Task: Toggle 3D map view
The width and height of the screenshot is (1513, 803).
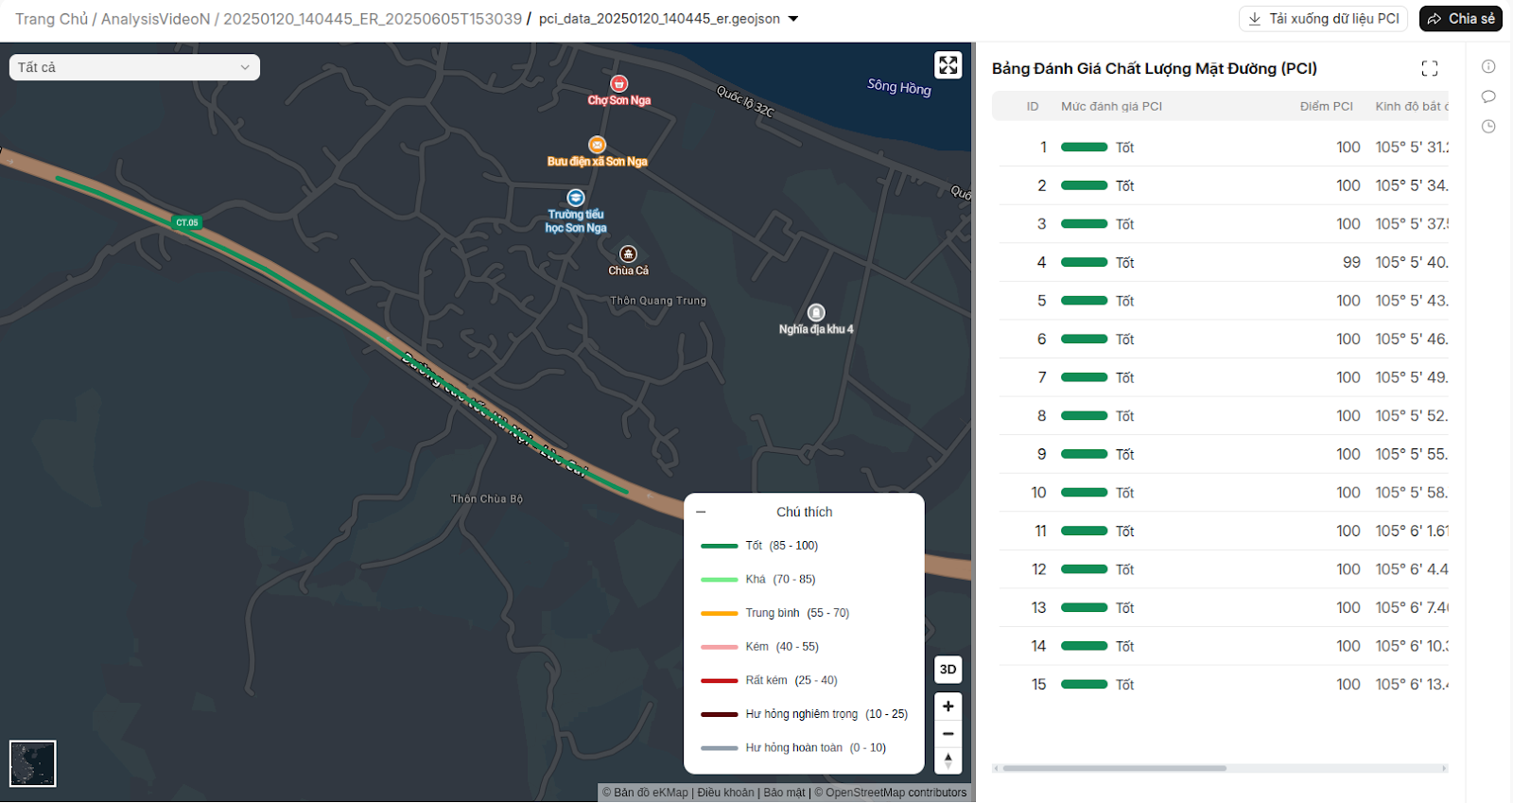Action: pos(948,670)
